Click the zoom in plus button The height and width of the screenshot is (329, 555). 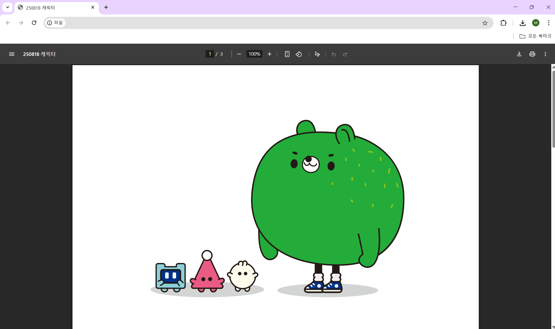tap(269, 54)
